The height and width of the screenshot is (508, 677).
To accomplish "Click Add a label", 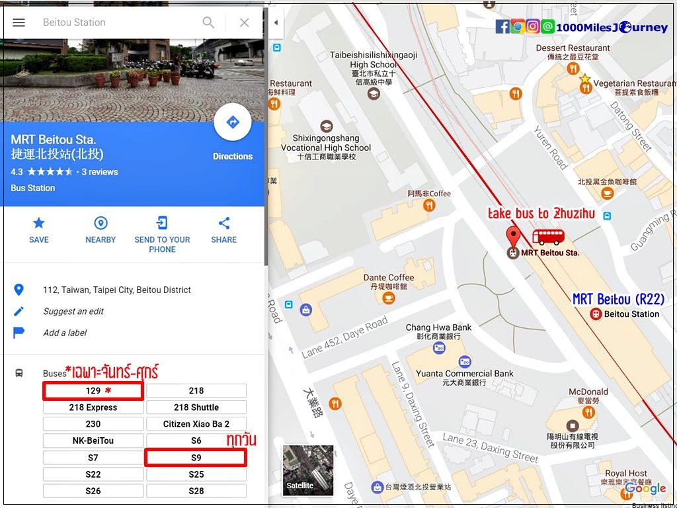I will pos(65,333).
